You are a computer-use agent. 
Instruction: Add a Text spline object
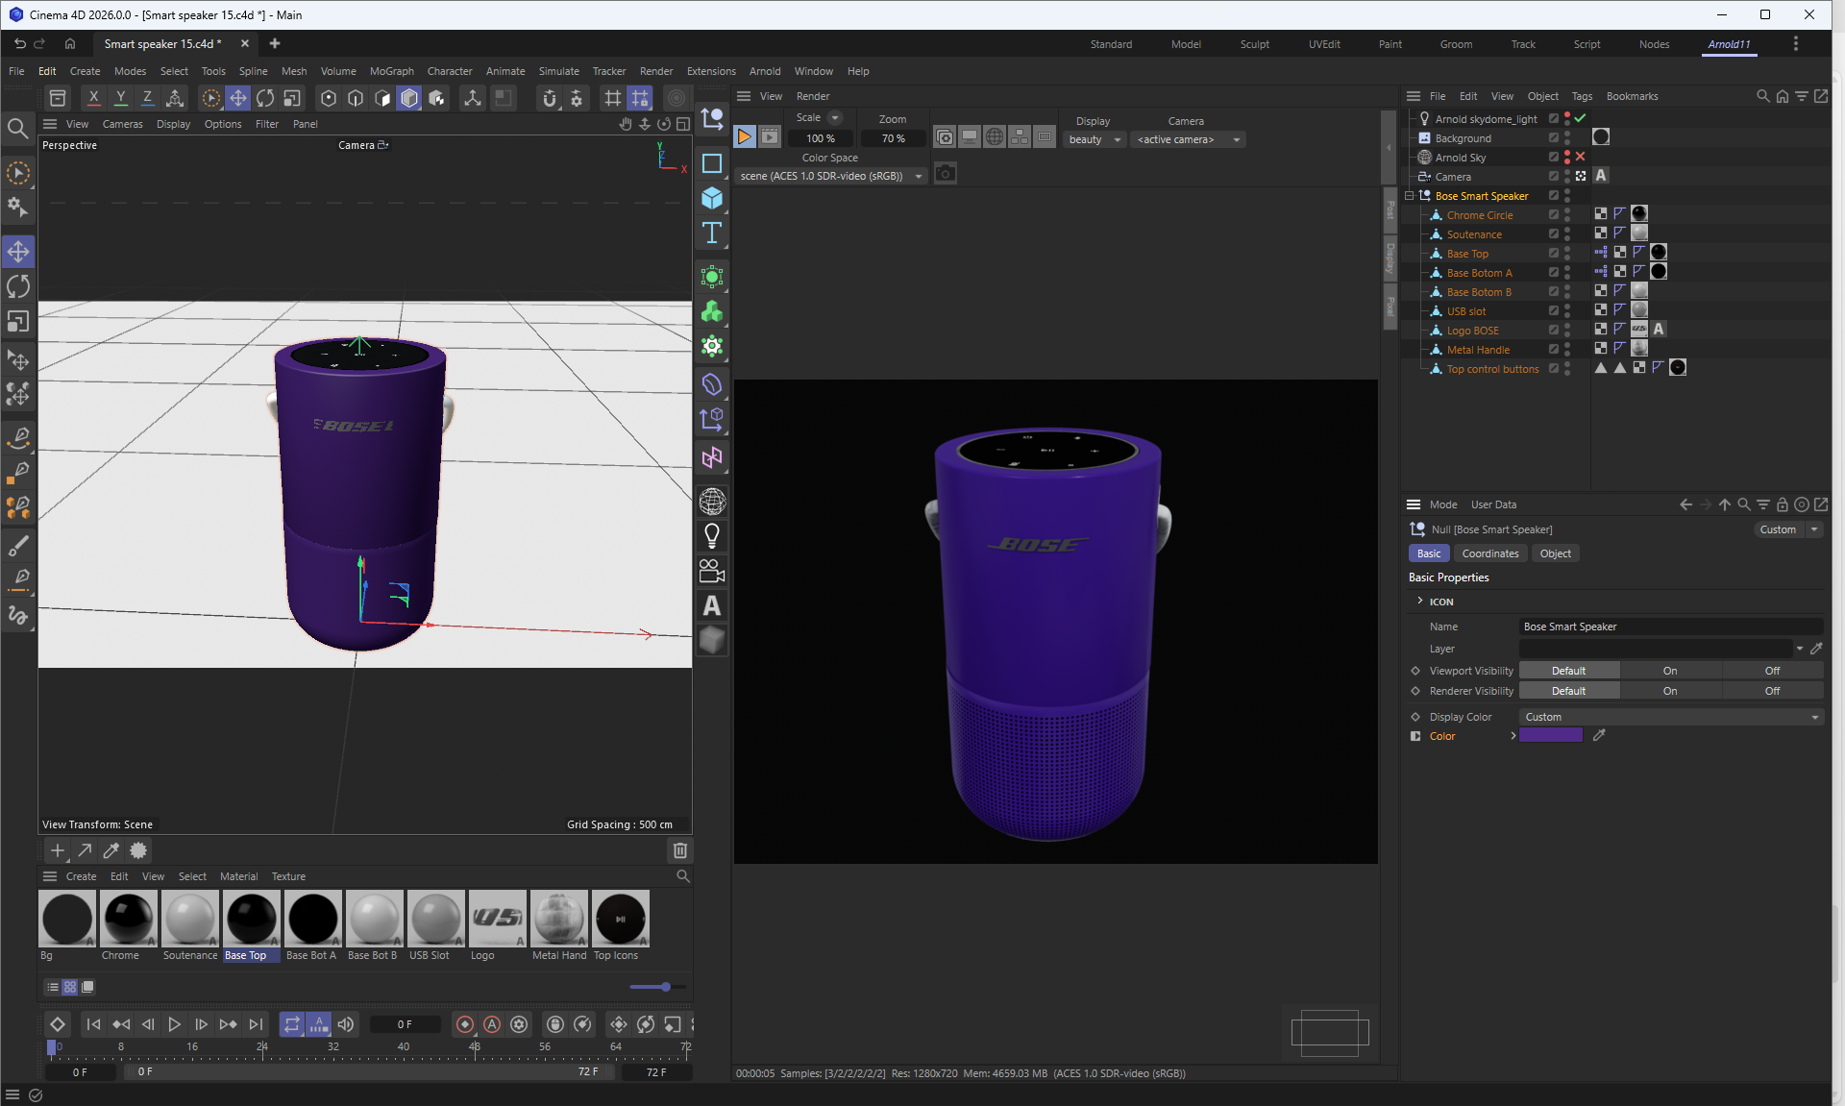712,233
